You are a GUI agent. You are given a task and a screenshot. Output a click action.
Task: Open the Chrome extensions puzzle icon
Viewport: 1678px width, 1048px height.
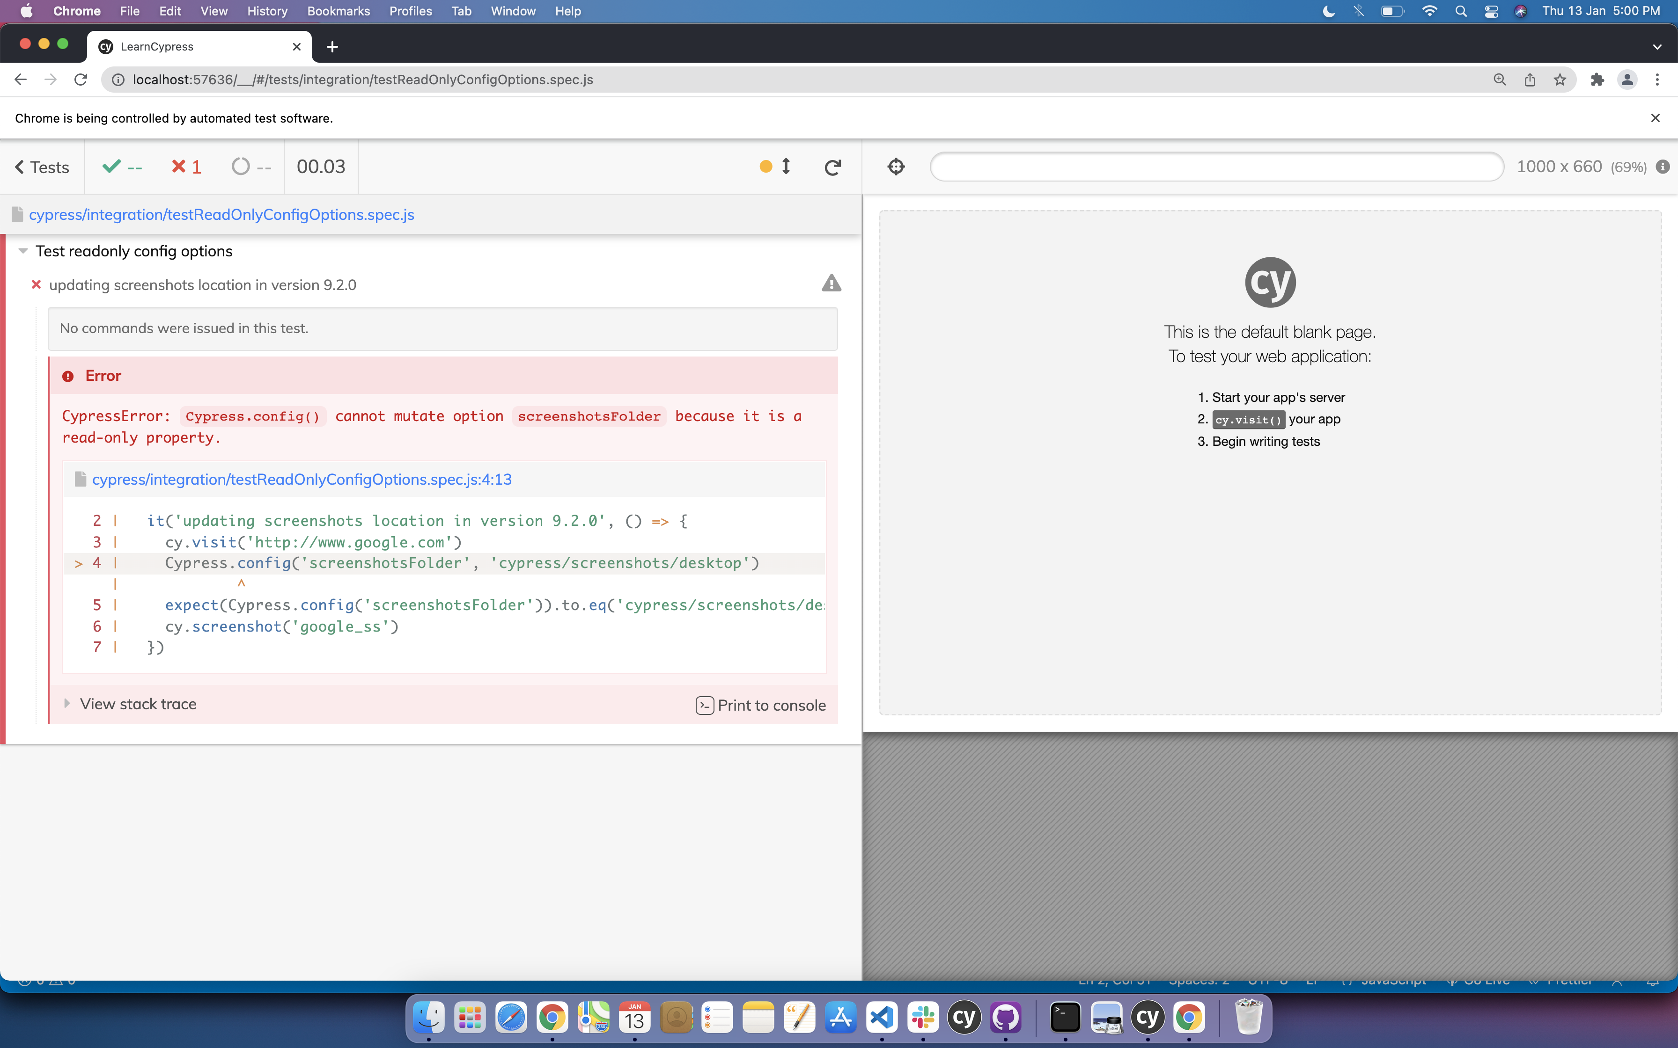point(1597,80)
